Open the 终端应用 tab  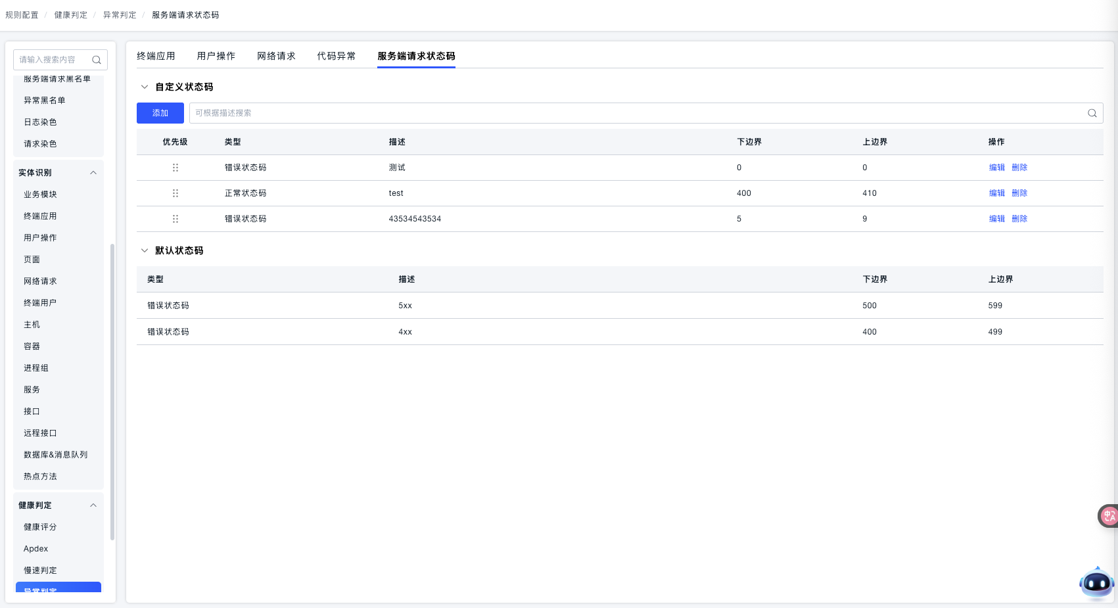[156, 56]
